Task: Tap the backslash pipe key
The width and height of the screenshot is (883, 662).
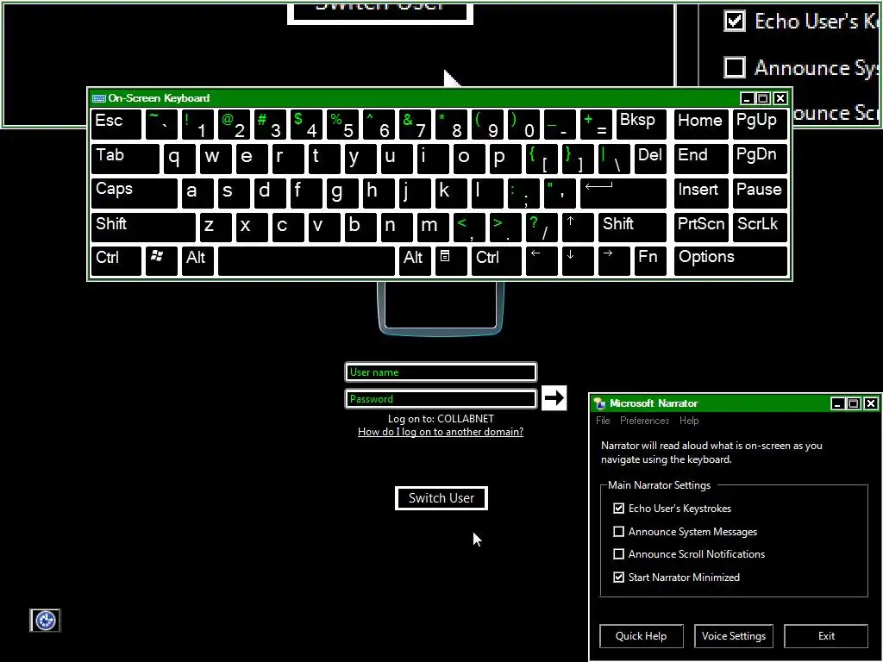Action: coord(614,159)
